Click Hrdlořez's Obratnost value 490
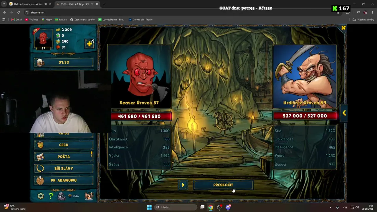The width and height of the screenshot is (377, 212). (x=332, y=139)
